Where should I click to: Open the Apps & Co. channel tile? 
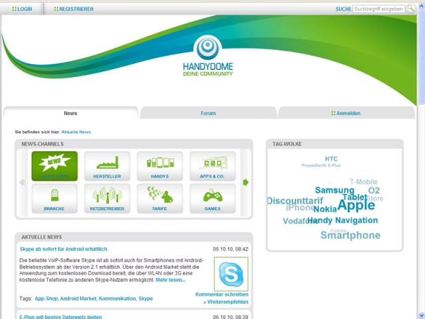tap(212, 166)
